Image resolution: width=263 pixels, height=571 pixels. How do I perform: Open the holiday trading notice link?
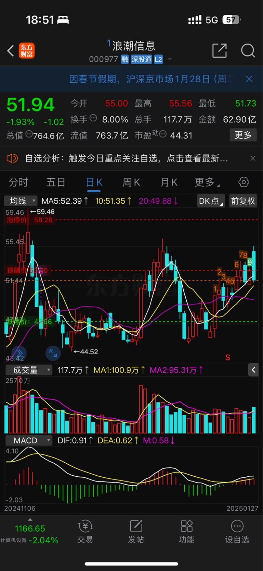click(x=152, y=79)
